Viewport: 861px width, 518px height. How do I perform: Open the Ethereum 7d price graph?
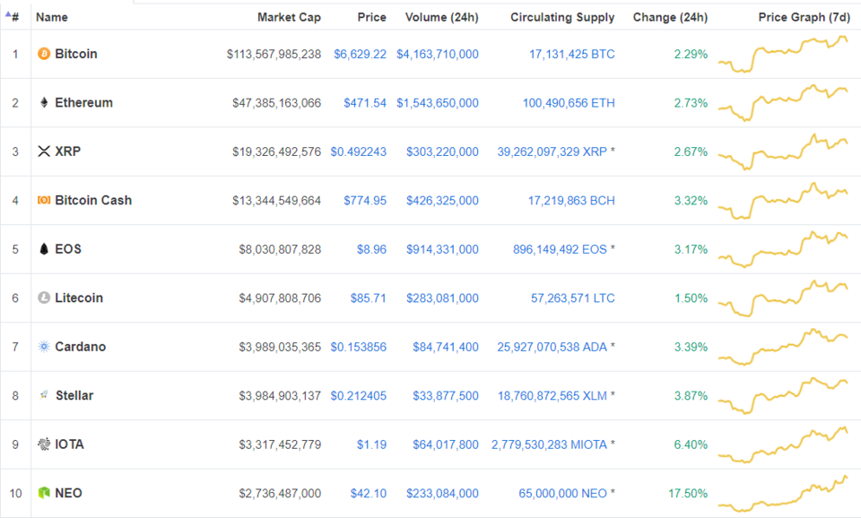(783, 102)
